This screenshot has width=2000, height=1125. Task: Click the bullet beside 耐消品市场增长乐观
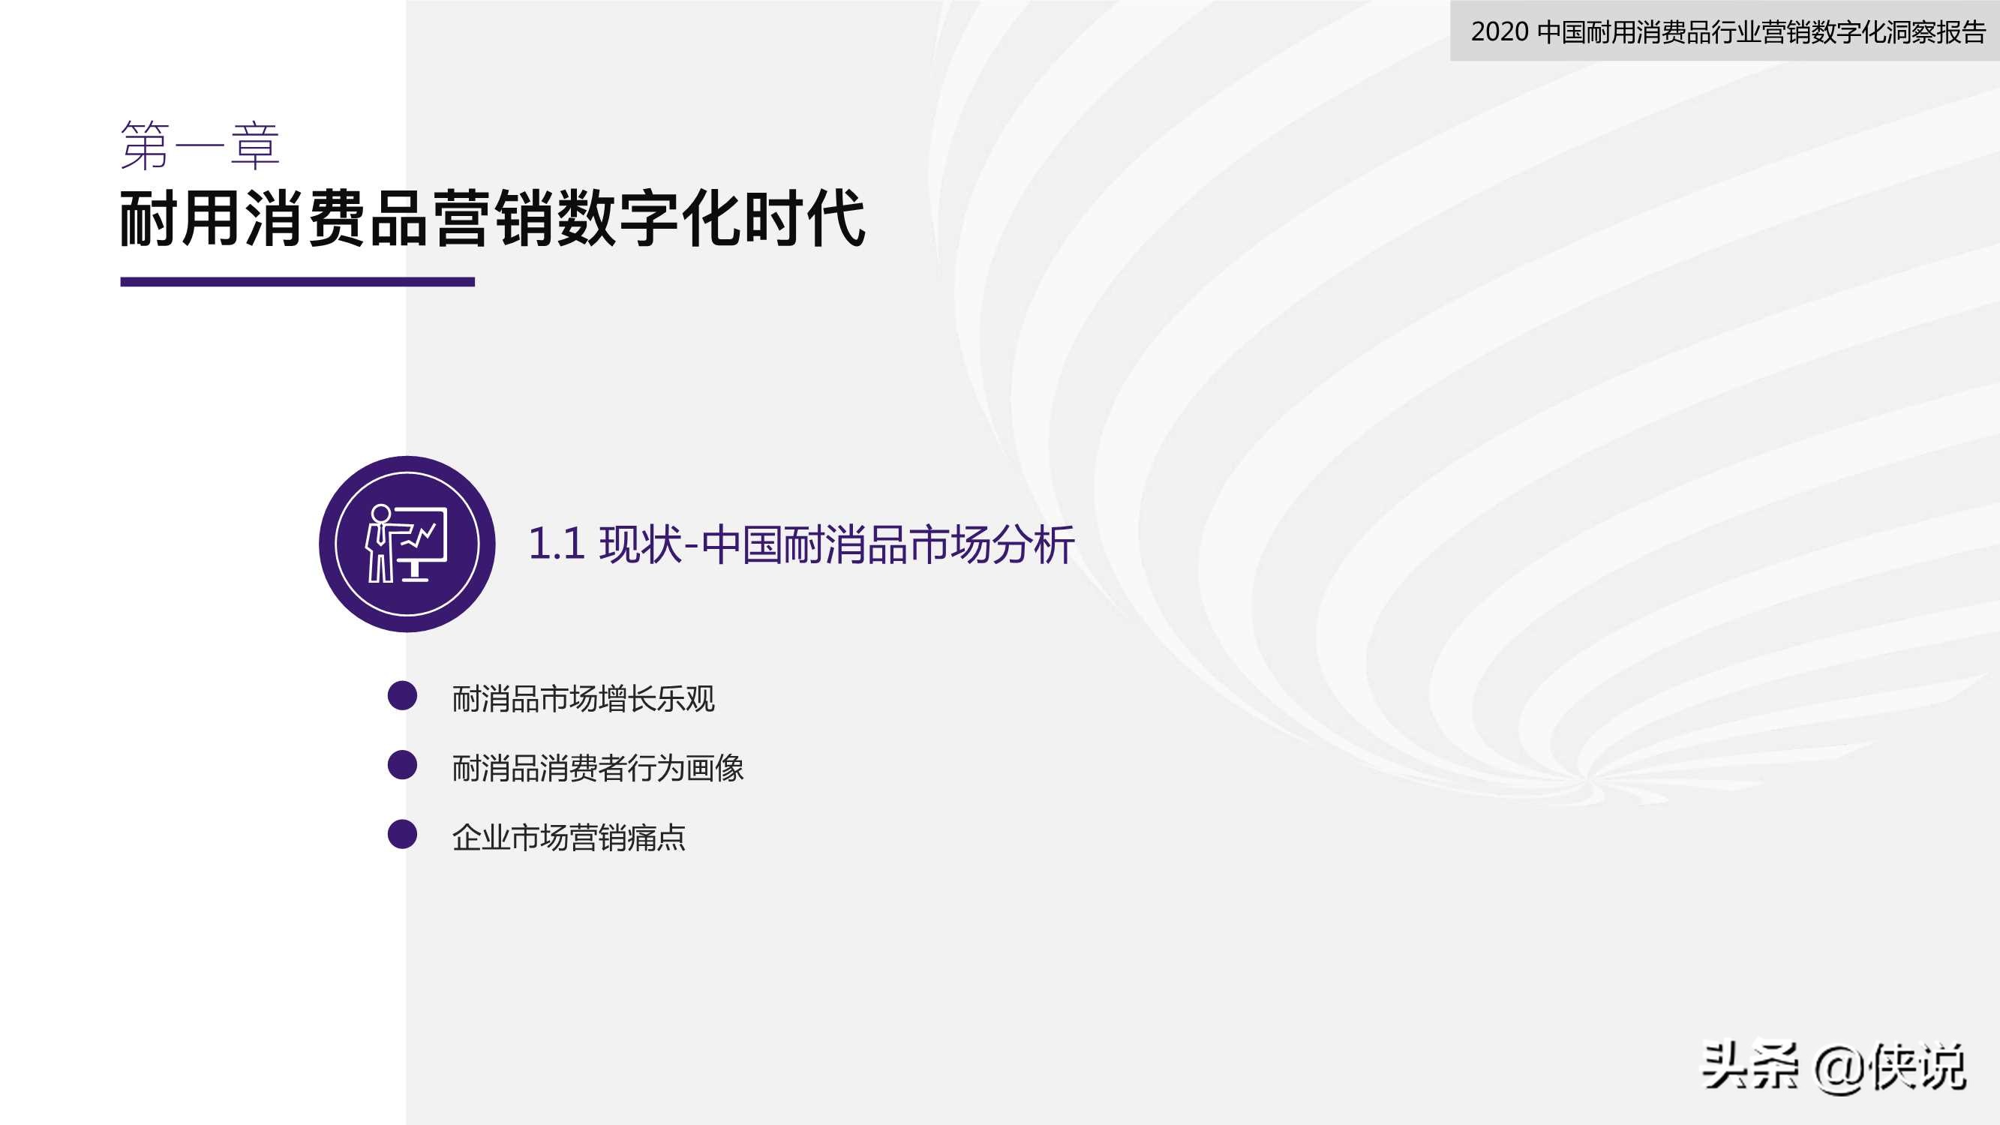[402, 696]
